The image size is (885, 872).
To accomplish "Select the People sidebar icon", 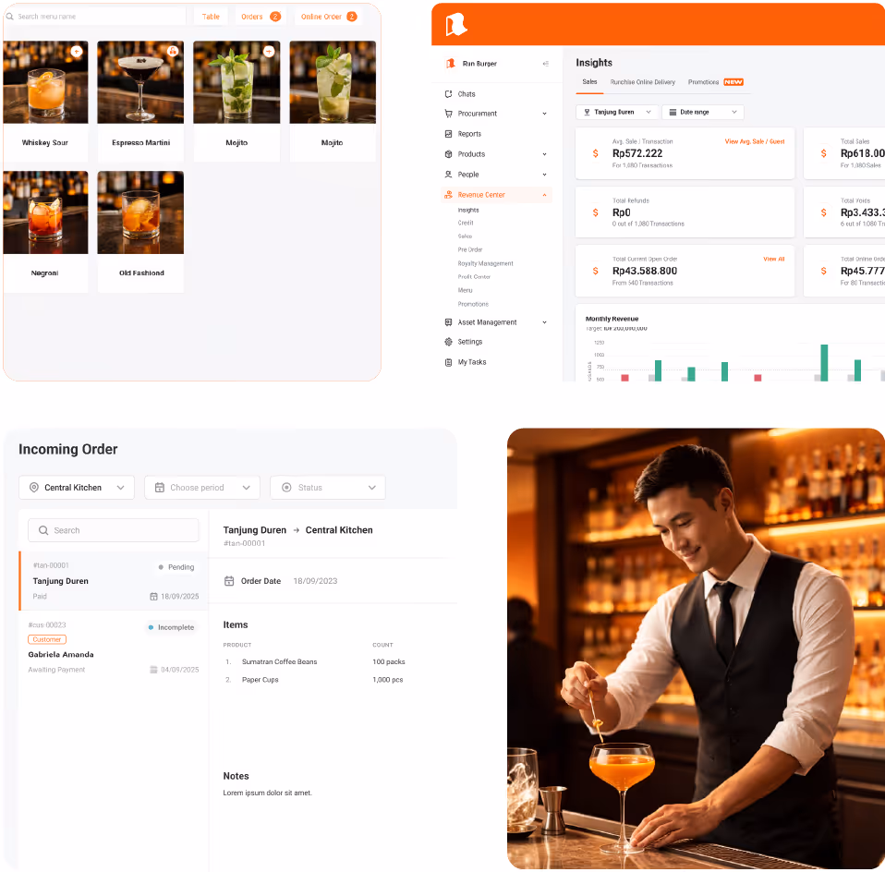I will tap(450, 174).
